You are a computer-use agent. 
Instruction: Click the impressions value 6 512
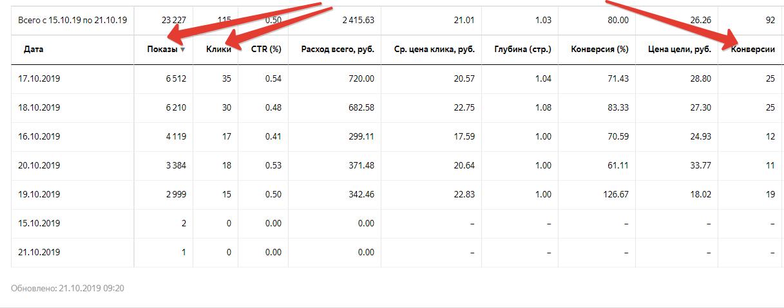click(x=175, y=78)
